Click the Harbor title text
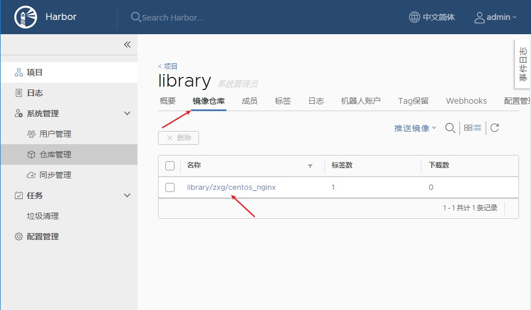This screenshot has height=310, width=531. (x=61, y=17)
